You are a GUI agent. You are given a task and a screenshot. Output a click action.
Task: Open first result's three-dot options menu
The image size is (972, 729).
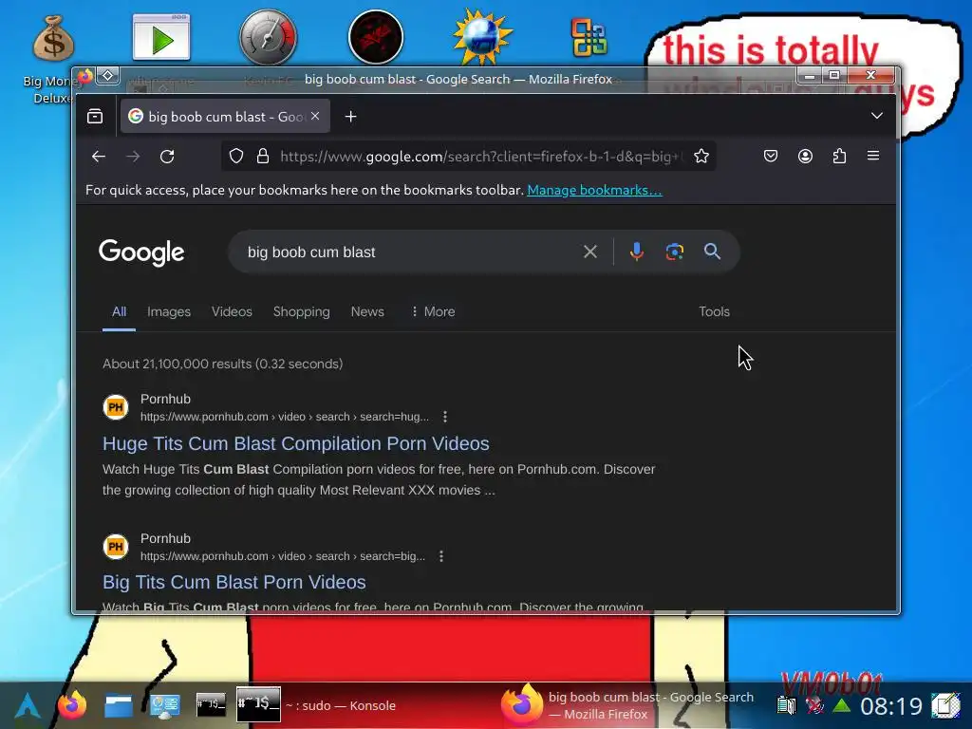point(445,417)
